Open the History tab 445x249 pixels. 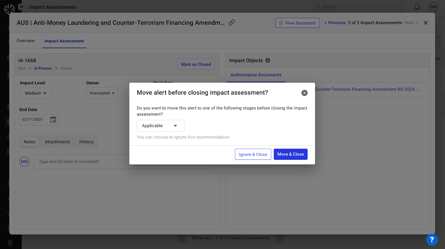pyautogui.click(x=86, y=142)
